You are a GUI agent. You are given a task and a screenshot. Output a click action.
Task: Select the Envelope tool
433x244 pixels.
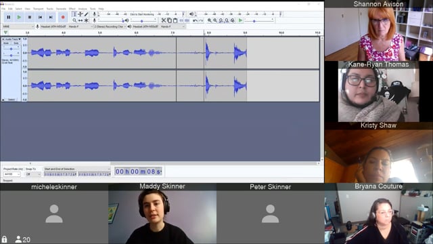pyautogui.click(x=81, y=14)
